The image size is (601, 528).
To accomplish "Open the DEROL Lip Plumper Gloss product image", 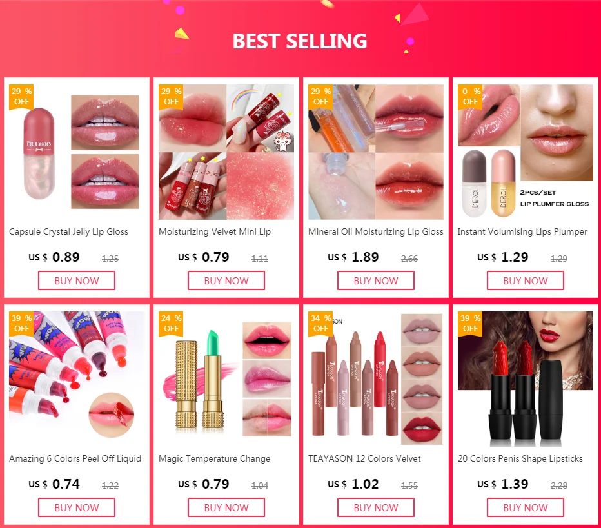I will tap(526, 152).
